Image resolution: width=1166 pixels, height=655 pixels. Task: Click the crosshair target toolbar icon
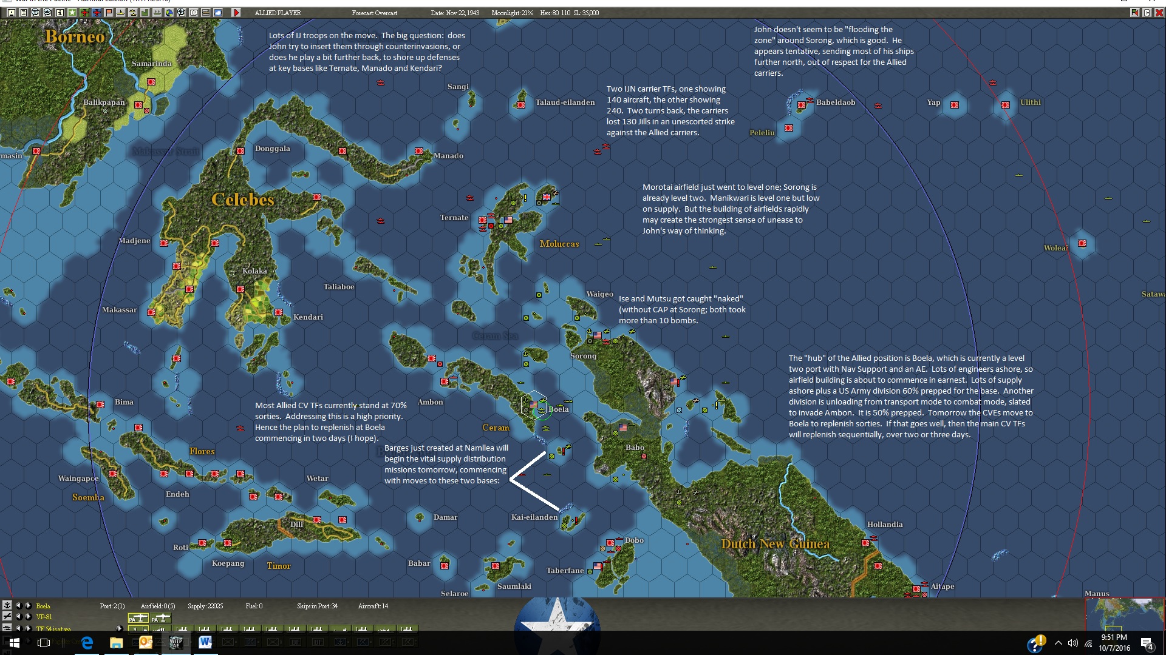tap(182, 12)
